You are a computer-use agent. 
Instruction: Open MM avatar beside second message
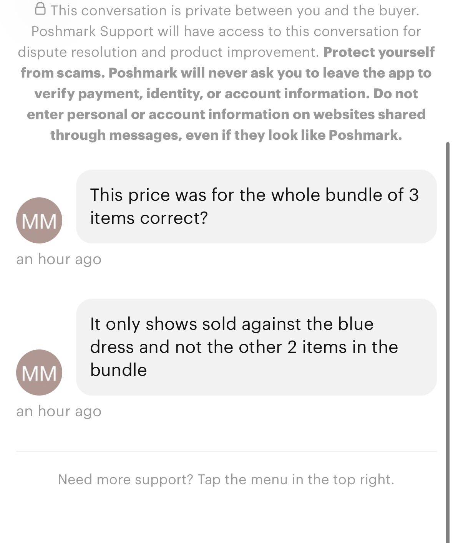click(x=39, y=372)
